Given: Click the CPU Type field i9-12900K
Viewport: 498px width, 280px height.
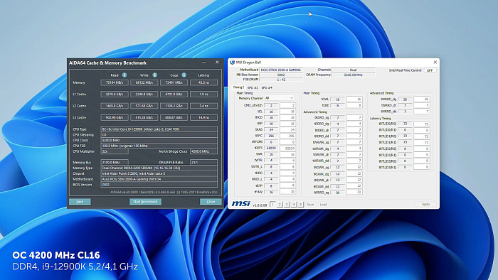Looking at the screenshot, I should (159, 129).
